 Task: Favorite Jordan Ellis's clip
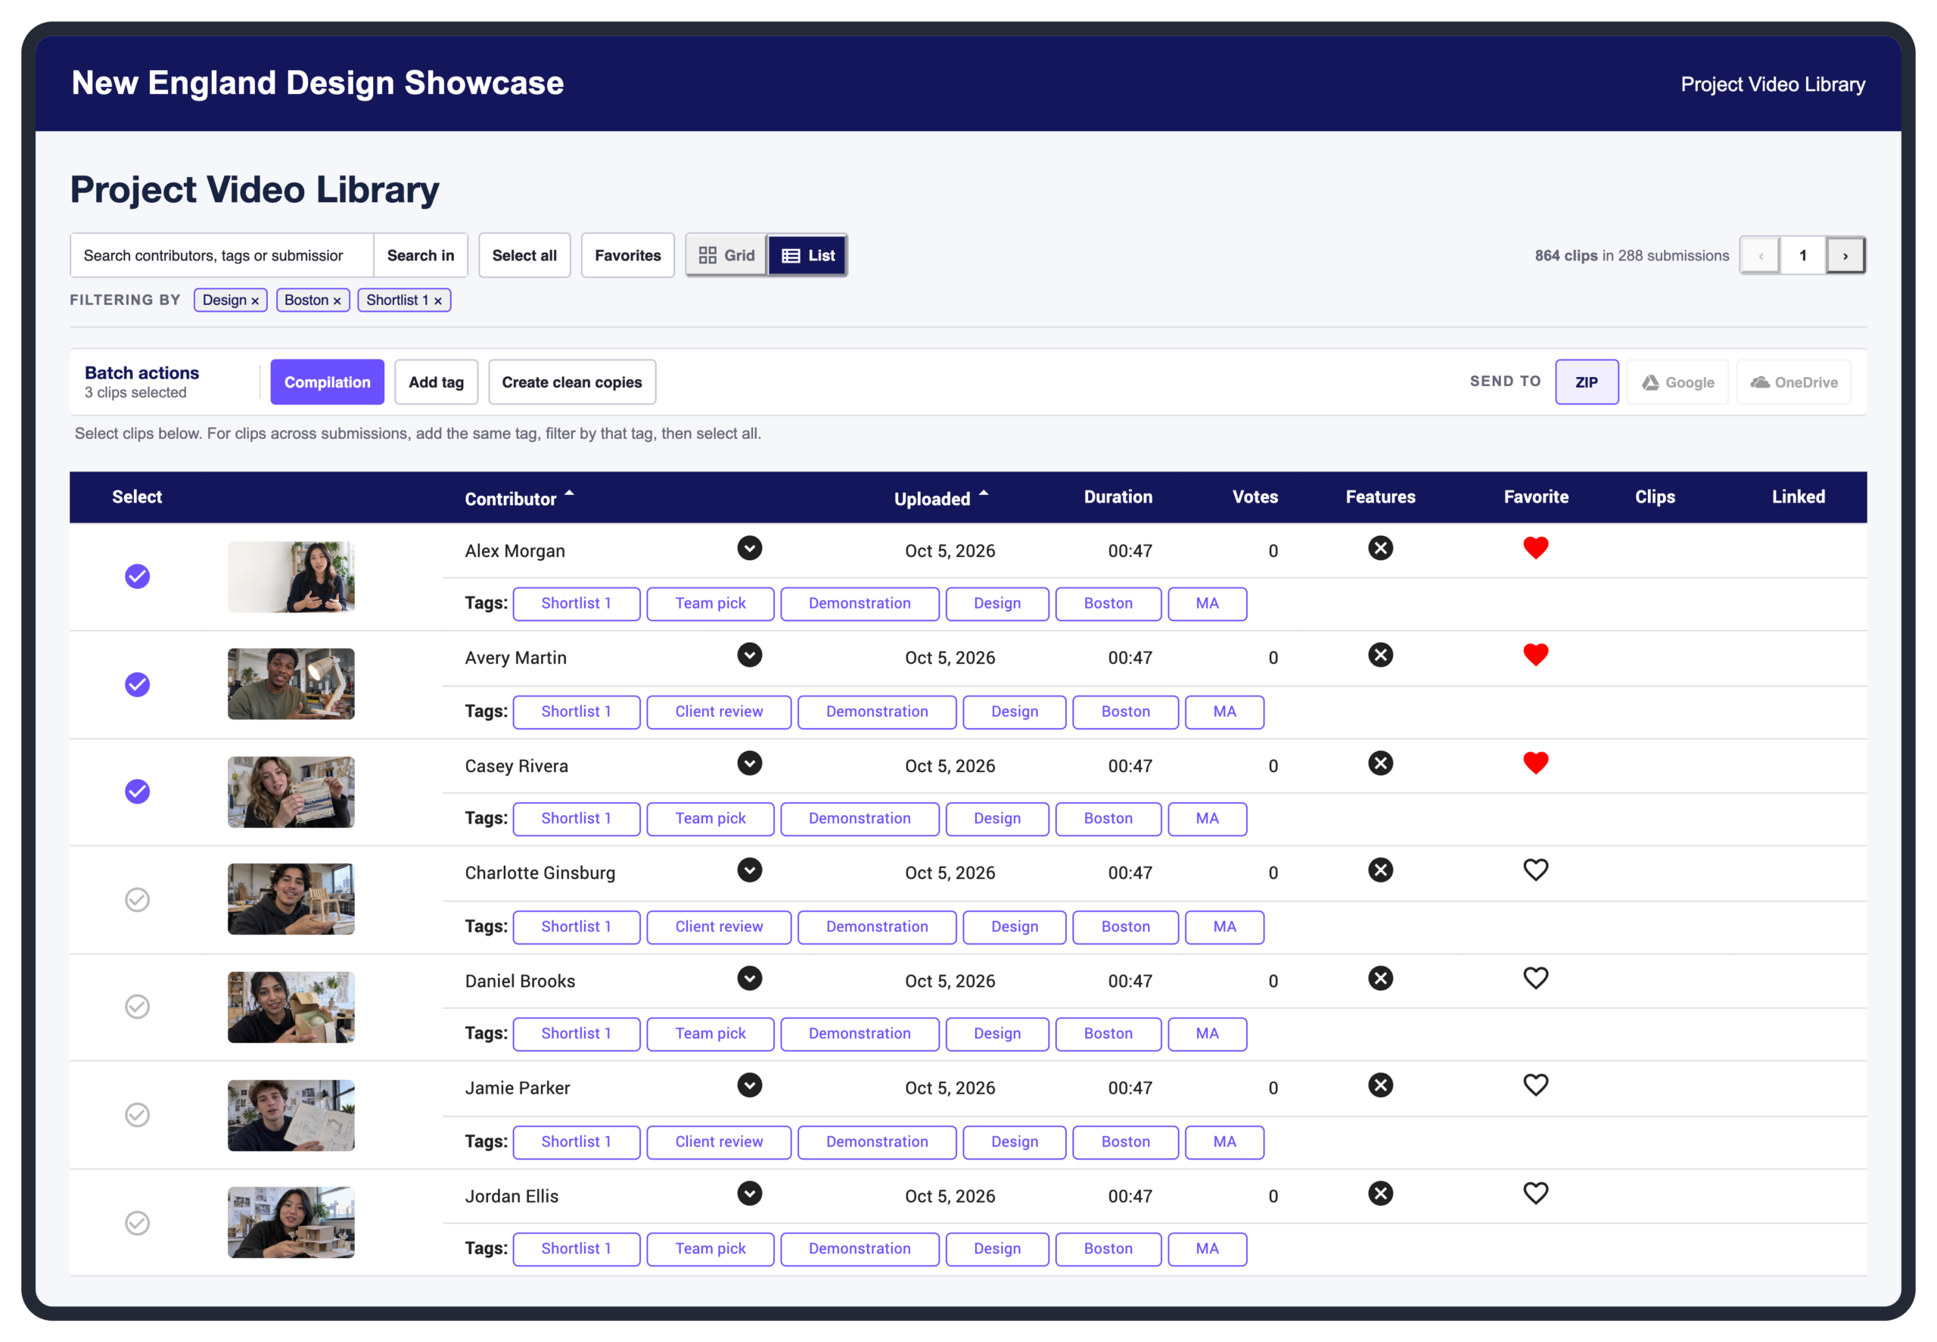1535,1194
